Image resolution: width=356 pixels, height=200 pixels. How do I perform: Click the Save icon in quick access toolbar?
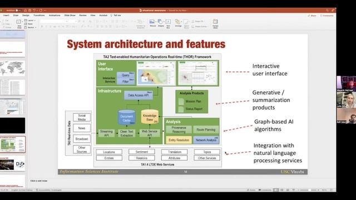(x=29, y=11)
